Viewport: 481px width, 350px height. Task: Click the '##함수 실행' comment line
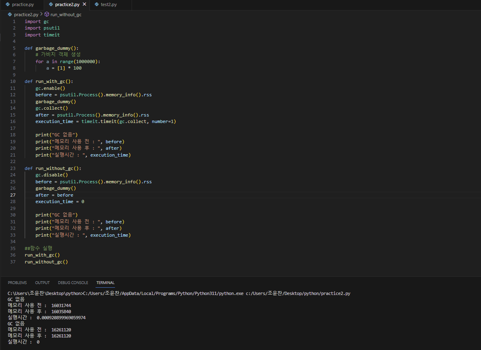(38, 248)
